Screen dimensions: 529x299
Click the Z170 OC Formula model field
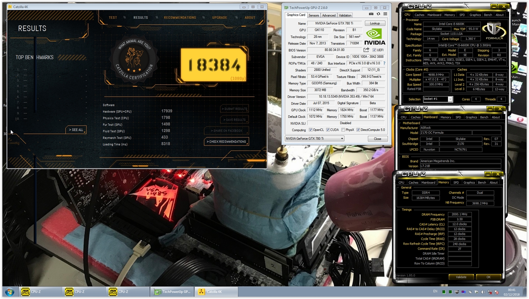click(446, 133)
